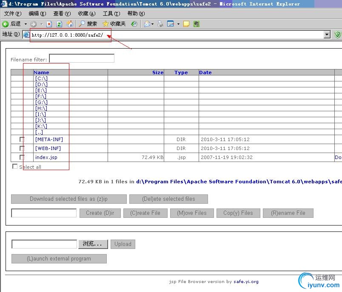Open the Edit dropdown arrow
The height and width of the screenshot is (292, 342).
(x=178, y=24)
